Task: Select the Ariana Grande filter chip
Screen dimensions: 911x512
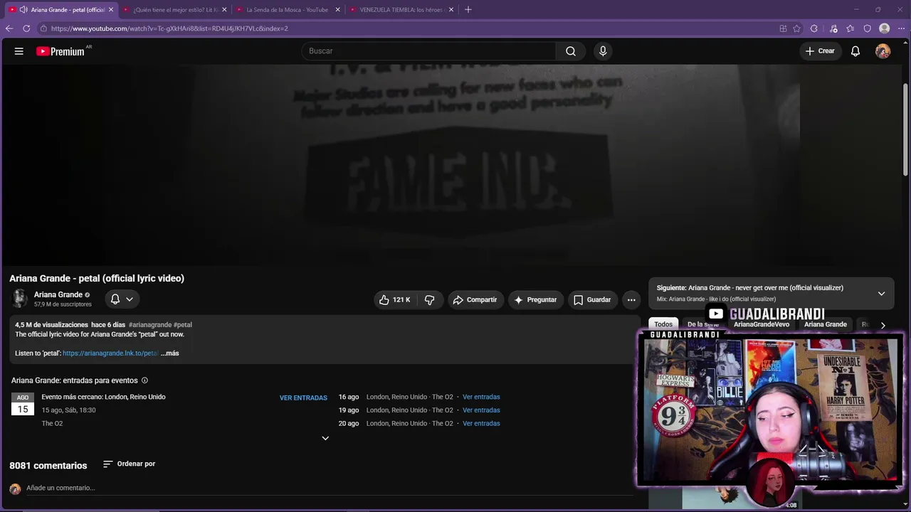Action: [826, 325]
